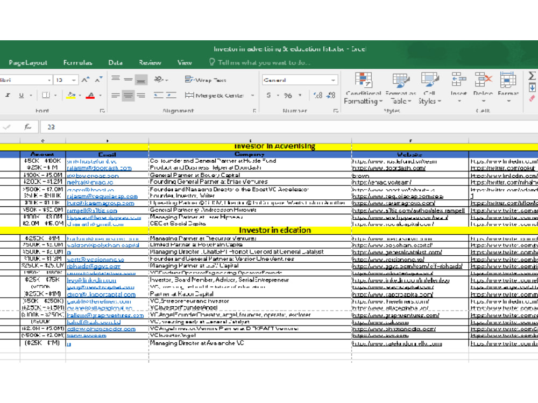Screen dimensions: 538x403
Task: Click the Cell Styles icon
Action: pos(430,80)
